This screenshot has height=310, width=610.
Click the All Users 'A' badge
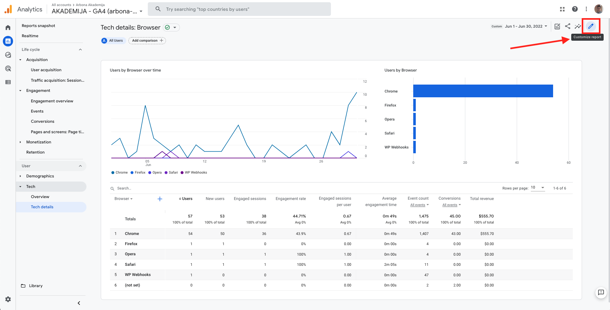104,41
